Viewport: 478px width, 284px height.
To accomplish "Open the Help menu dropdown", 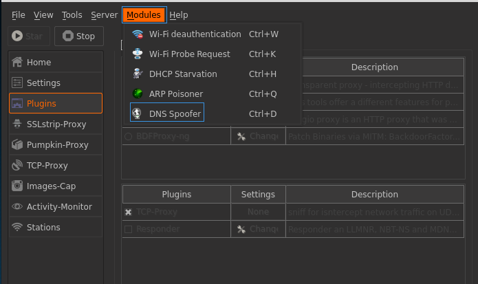I will point(178,14).
